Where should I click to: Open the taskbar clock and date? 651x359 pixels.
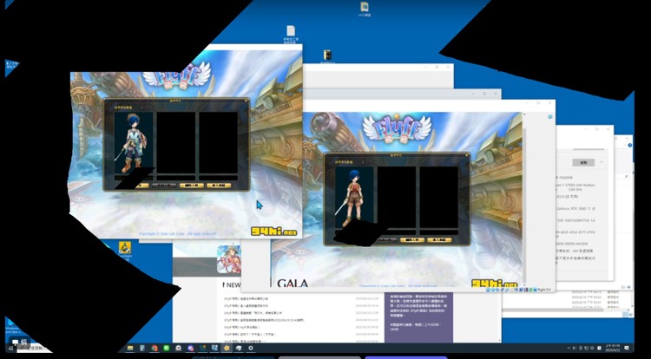(613, 348)
